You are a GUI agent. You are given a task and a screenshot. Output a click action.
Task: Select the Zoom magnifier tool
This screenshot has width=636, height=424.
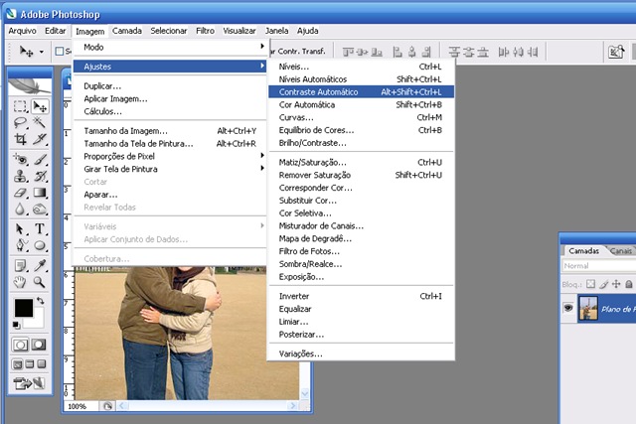pos(40,282)
